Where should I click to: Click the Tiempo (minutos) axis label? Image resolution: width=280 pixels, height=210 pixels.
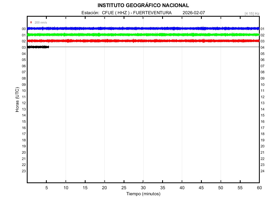pos(143,194)
